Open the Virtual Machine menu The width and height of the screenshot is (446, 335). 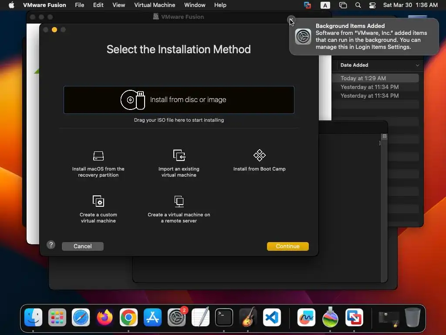[155, 5]
